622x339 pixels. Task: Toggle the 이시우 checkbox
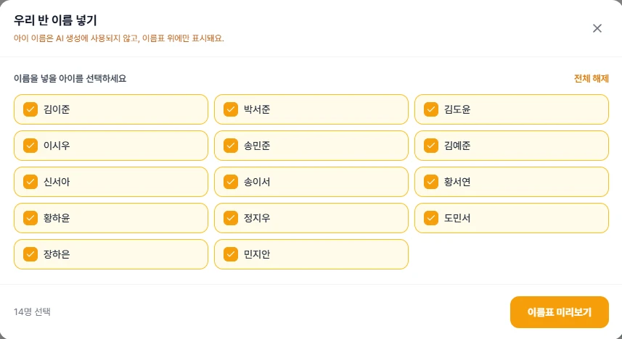30,146
